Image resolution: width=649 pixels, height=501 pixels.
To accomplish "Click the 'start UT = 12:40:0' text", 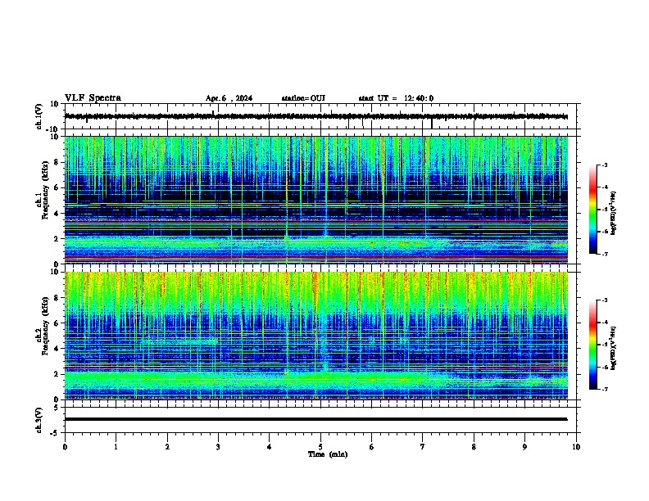I will pyautogui.click(x=396, y=98).
